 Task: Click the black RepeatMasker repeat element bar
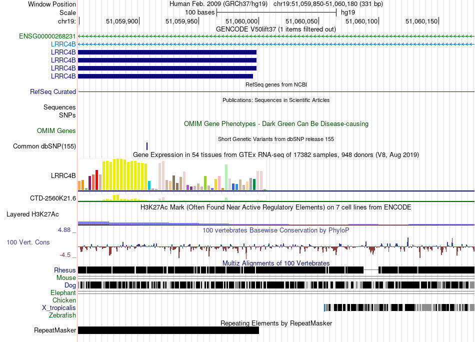168,330
